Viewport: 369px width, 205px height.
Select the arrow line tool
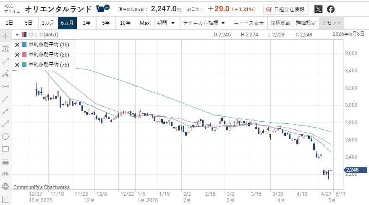pos(5,124)
